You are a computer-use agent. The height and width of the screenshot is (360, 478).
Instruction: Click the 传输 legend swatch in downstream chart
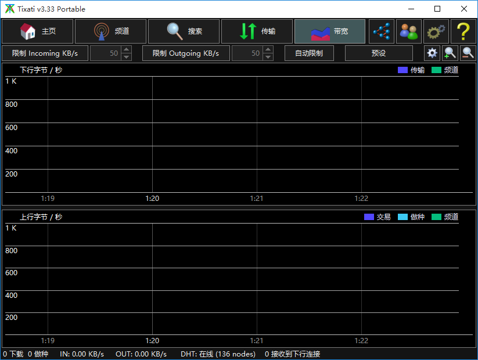pos(402,70)
